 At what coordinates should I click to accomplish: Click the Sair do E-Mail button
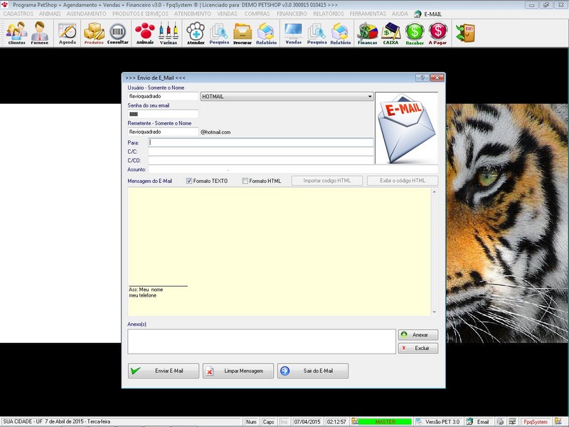click(x=313, y=371)
